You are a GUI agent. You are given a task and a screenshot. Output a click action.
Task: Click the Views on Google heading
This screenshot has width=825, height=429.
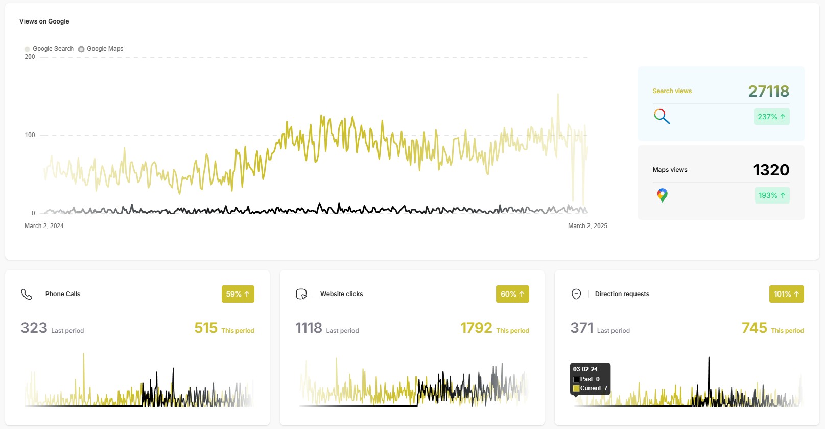pos(44,21)
